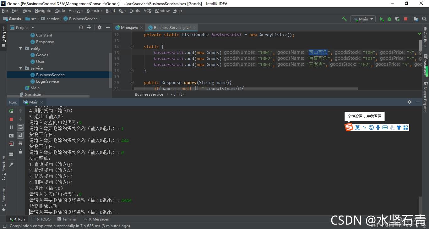Image resolution: width=429 pixels, height=229 pixels.
Task: Open the Ant Build side panel
Action: 426,37
